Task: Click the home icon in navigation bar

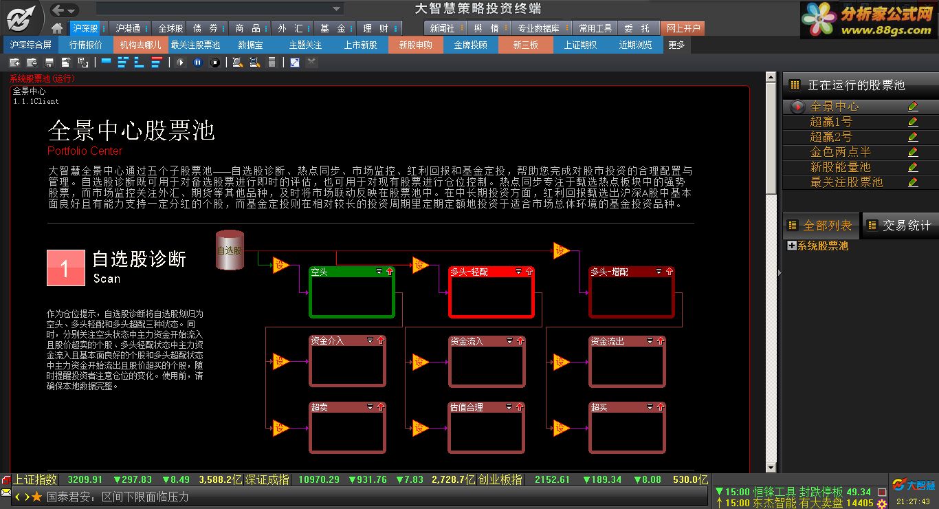Action: pyautogui.click(x=58, y=28)
